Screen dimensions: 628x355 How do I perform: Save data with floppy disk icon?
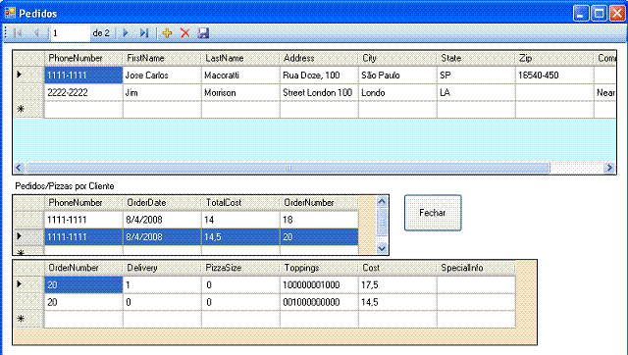pos(203,33)
